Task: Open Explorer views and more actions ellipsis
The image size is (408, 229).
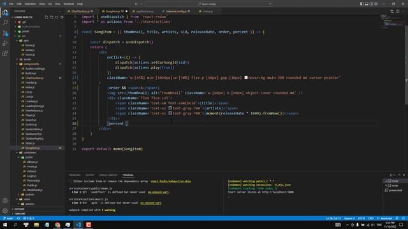Action: pos(60,11)
